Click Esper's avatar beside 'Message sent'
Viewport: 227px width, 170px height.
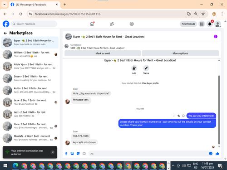click(68, 102)
